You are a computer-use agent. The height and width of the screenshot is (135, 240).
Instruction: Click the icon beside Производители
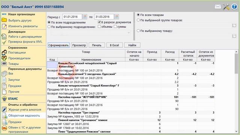point(4,58)
